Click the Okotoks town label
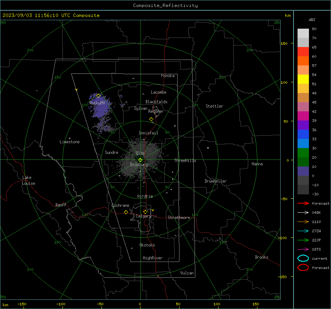Screen dimensions: 331x309 tap(147, 245)
